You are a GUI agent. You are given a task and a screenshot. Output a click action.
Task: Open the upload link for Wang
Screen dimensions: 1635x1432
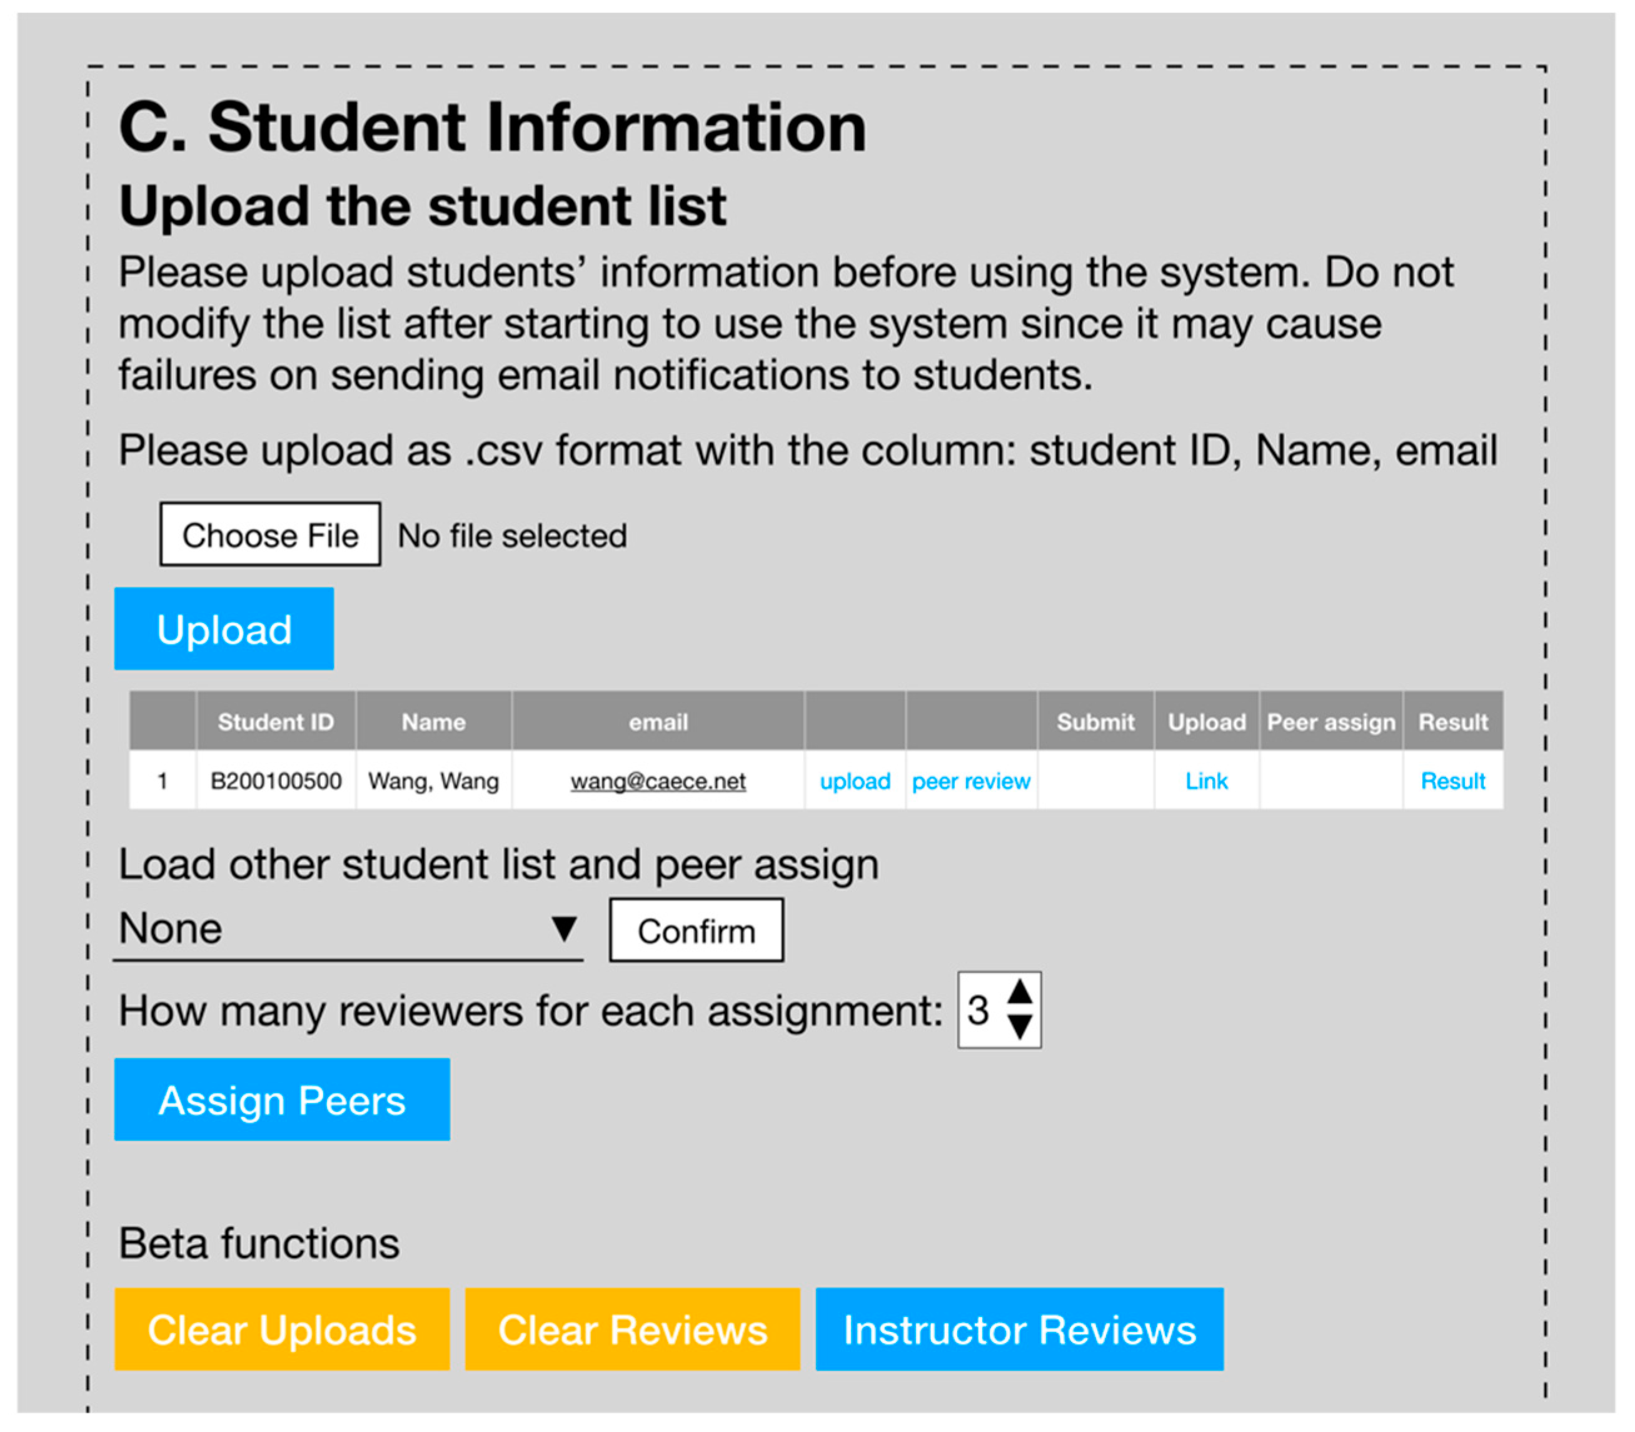pyautogui.click(x=854, y=781)
